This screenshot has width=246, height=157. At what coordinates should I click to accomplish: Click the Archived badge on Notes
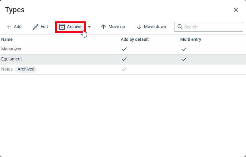(26, 69)
